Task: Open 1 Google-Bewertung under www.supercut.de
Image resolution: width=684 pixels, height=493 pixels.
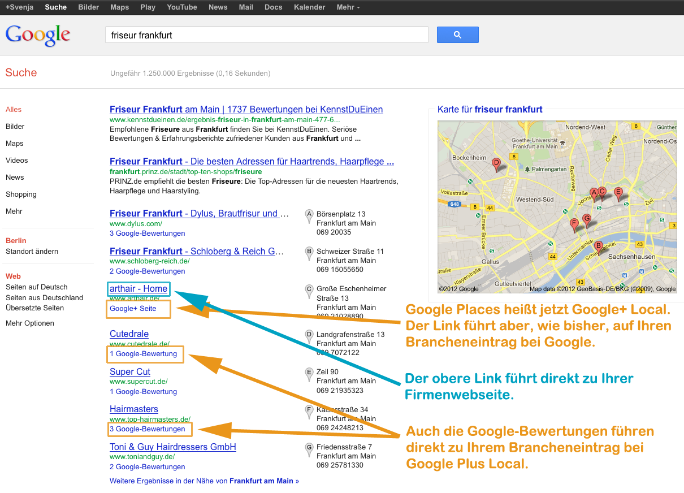Action: tap(144, 392)
